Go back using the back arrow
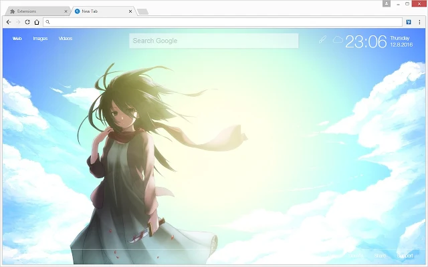428x267 pixels. 9,22
